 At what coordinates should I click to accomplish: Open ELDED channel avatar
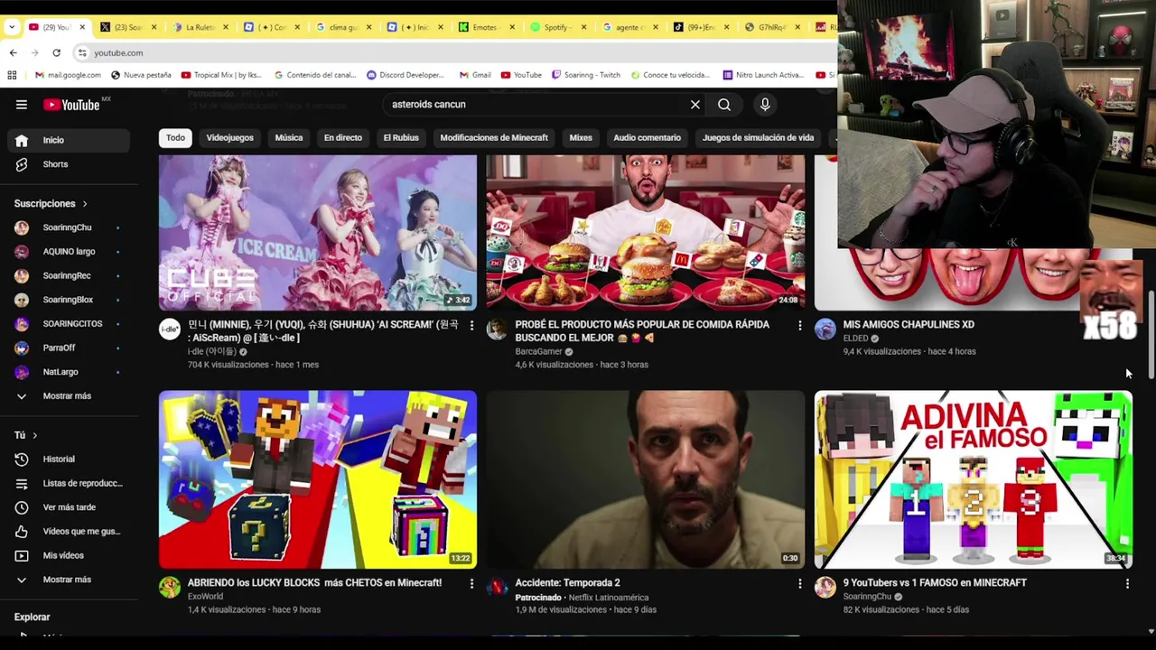(x=825, y=330)
